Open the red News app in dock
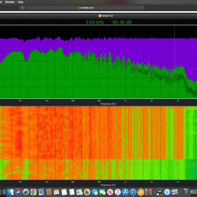This screenshot has height=197, width=197. (x=110, y=192)
